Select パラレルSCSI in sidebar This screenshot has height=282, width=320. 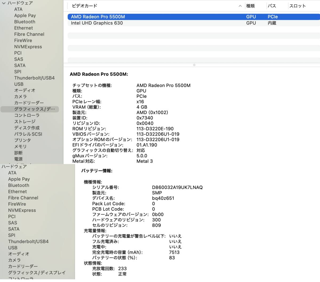click(28, 134)
